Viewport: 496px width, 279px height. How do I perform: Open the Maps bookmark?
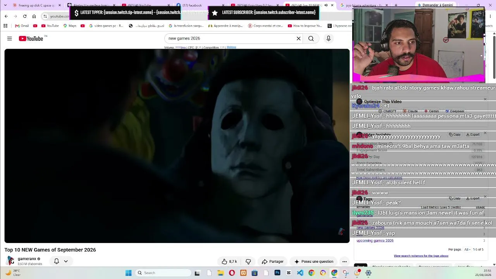70,26
